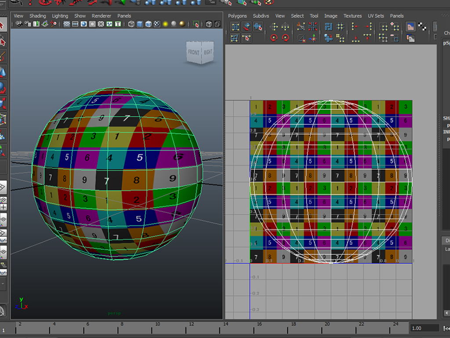Click the image plane icon in viewport toolbar
This screenshot has width=450, height=338.
[x=45, y=24]
